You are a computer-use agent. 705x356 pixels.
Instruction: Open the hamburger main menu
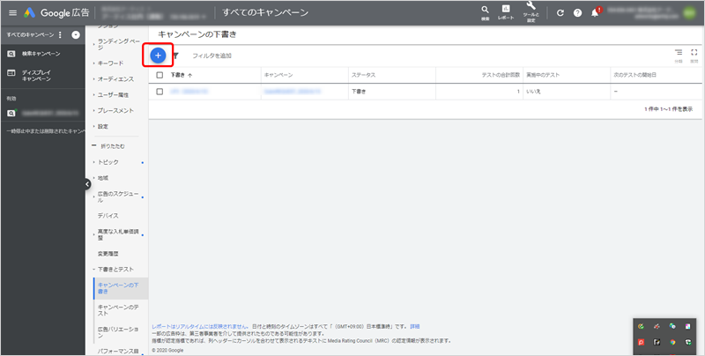coord(12,13)
